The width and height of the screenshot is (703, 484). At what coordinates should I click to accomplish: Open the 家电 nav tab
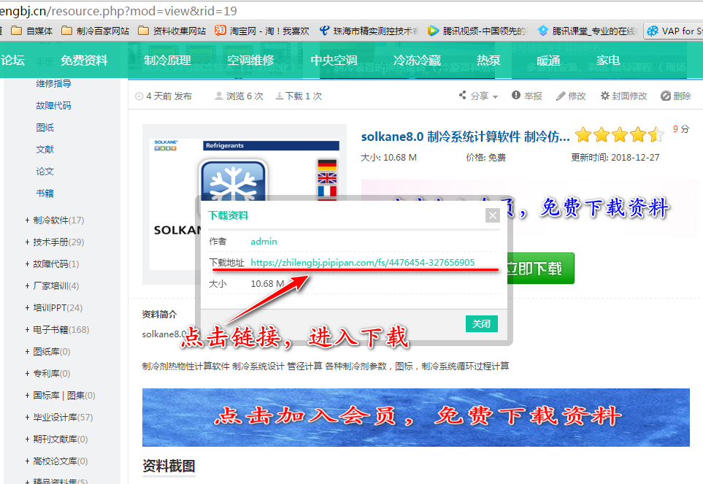click(x=608, y=60)
